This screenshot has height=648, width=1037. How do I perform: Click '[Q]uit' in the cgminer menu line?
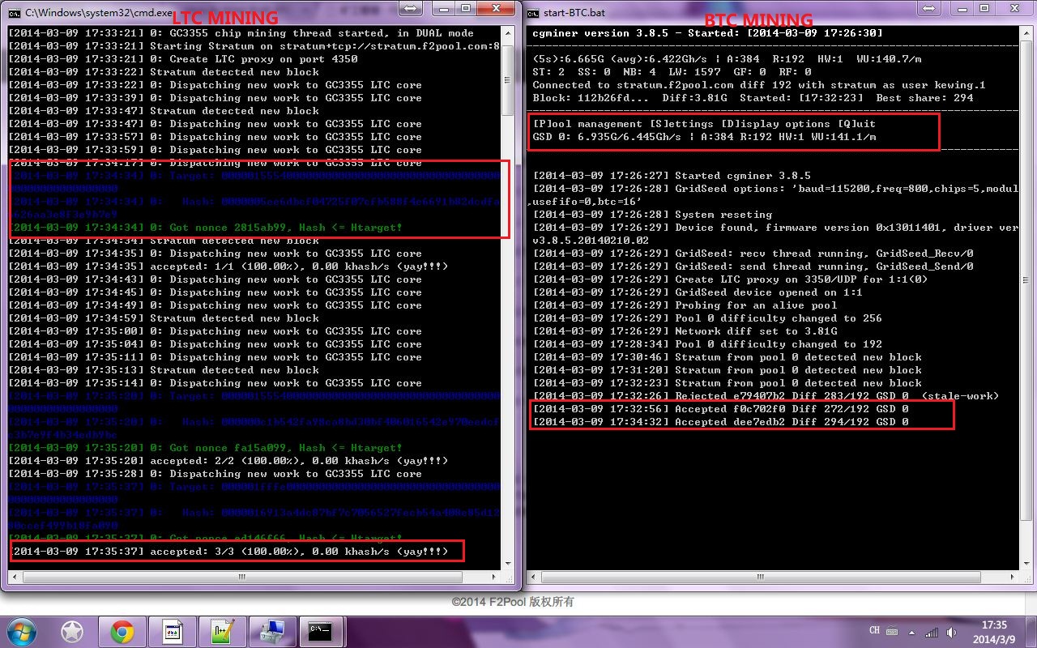[856, 124]
